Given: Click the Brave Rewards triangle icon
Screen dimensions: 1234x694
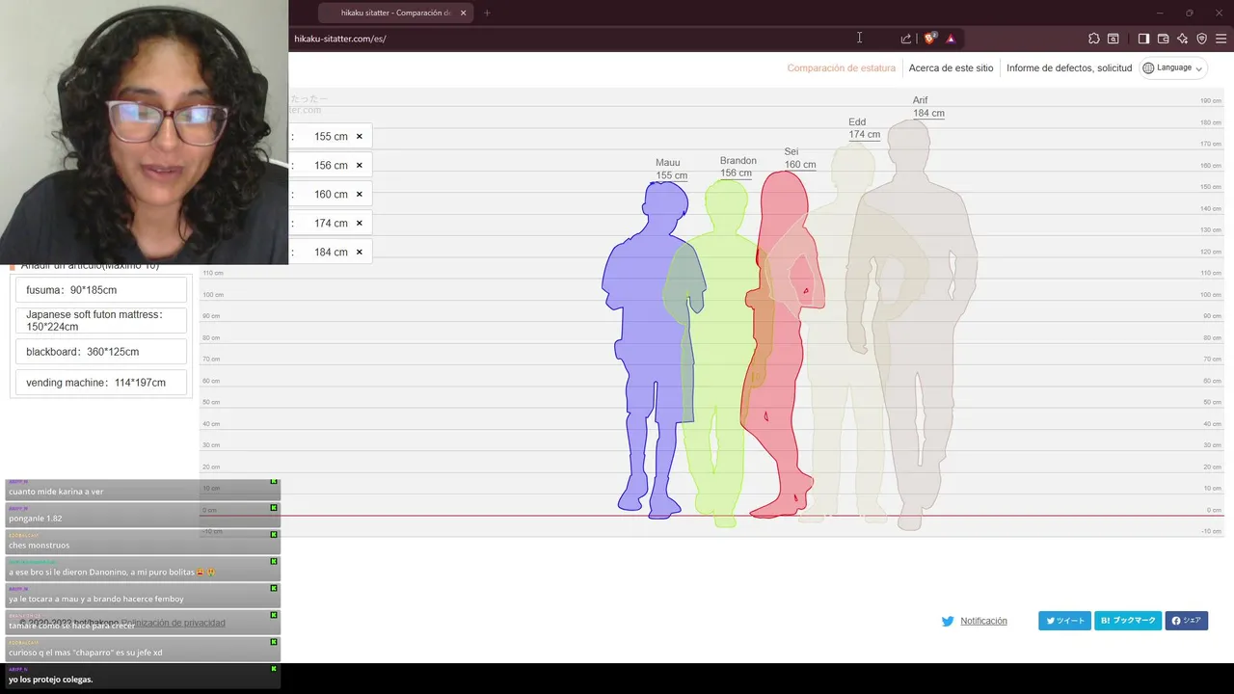Looking at the screenshot, I should [x=951, y=39].
